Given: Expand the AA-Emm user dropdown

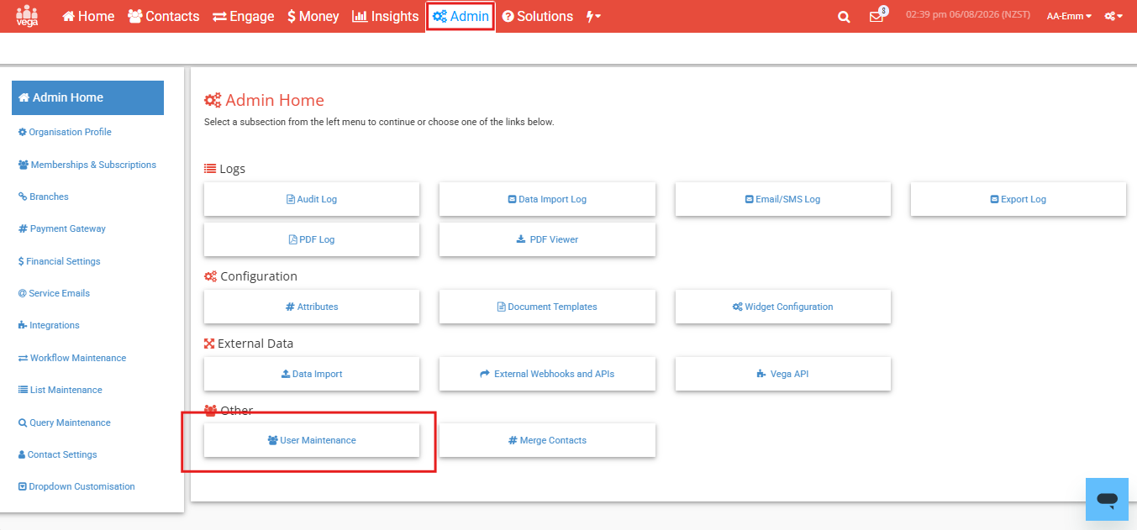Looking at the screenshot, I should [1069, 16].
